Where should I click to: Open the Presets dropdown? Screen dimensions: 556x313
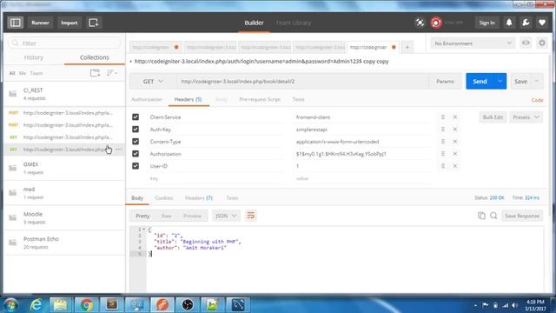pos(526,117)
